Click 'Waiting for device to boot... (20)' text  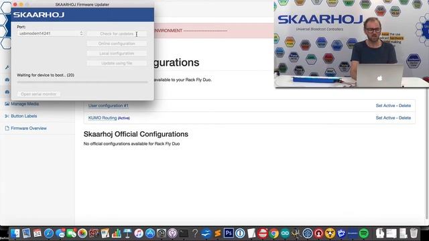[46, 75]
